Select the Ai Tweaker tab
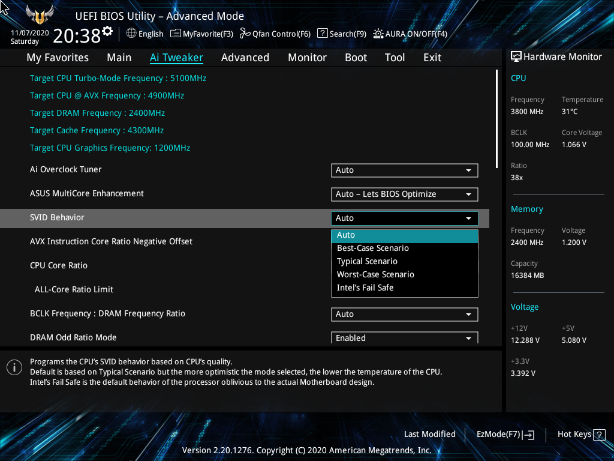The width and height of the screenshot is (614, 461). tap(176, 58)
